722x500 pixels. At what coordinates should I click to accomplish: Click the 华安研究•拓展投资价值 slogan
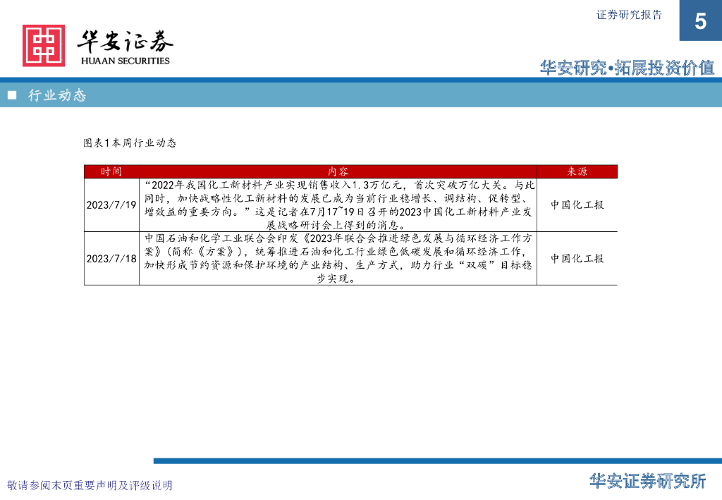pyautogui.click(x=627, y=68)
